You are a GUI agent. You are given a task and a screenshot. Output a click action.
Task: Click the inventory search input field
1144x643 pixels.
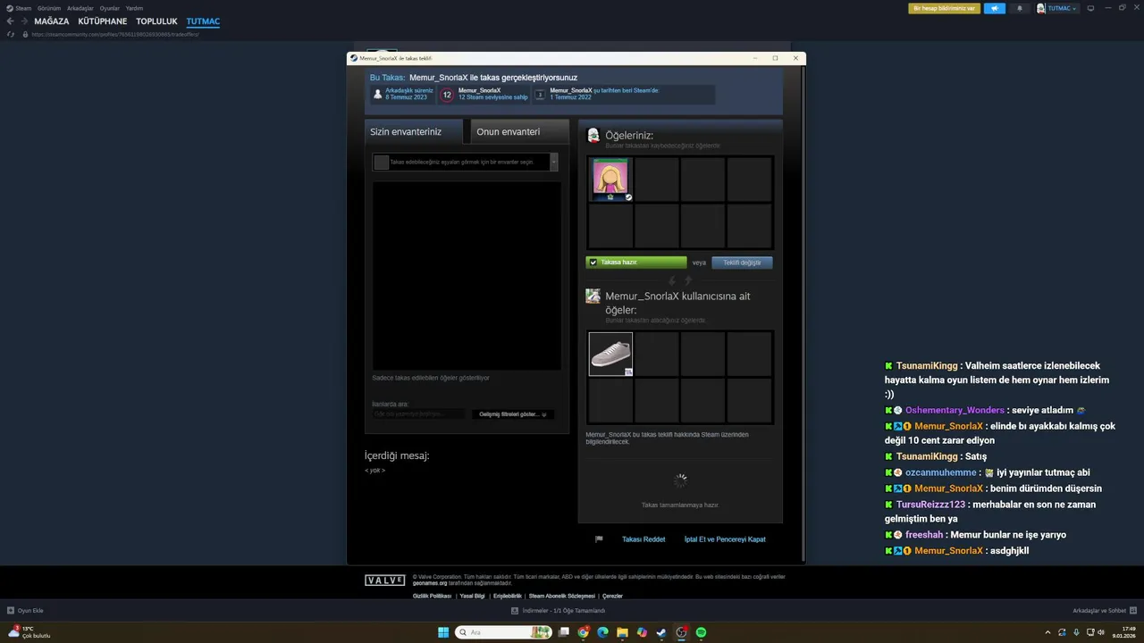(418, 414)
